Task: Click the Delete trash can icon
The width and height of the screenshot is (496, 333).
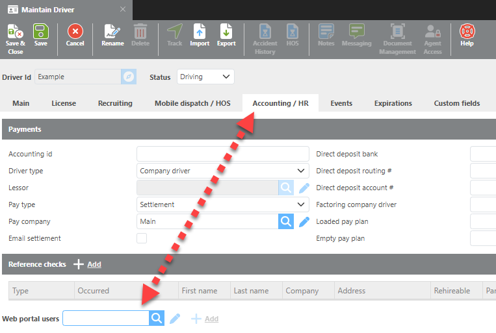Action: 140,31
